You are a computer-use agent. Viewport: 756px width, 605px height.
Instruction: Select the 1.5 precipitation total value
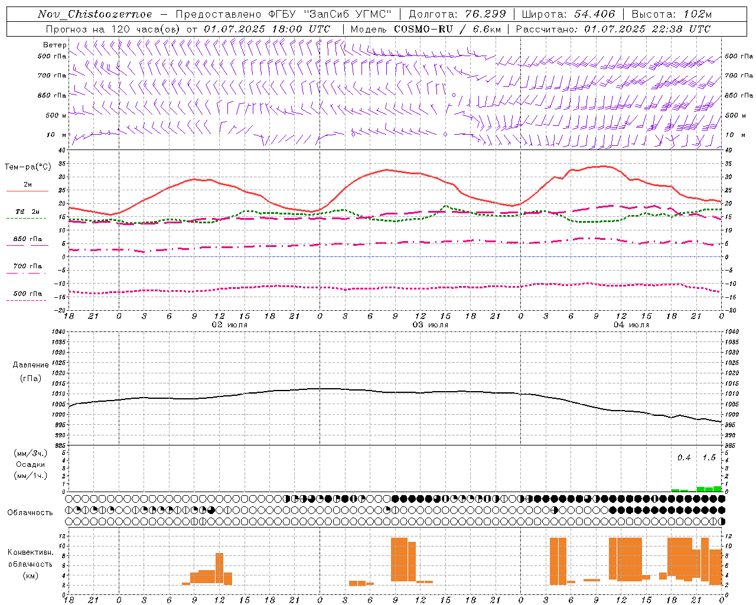pyautogui.click(x=709, y=457)
